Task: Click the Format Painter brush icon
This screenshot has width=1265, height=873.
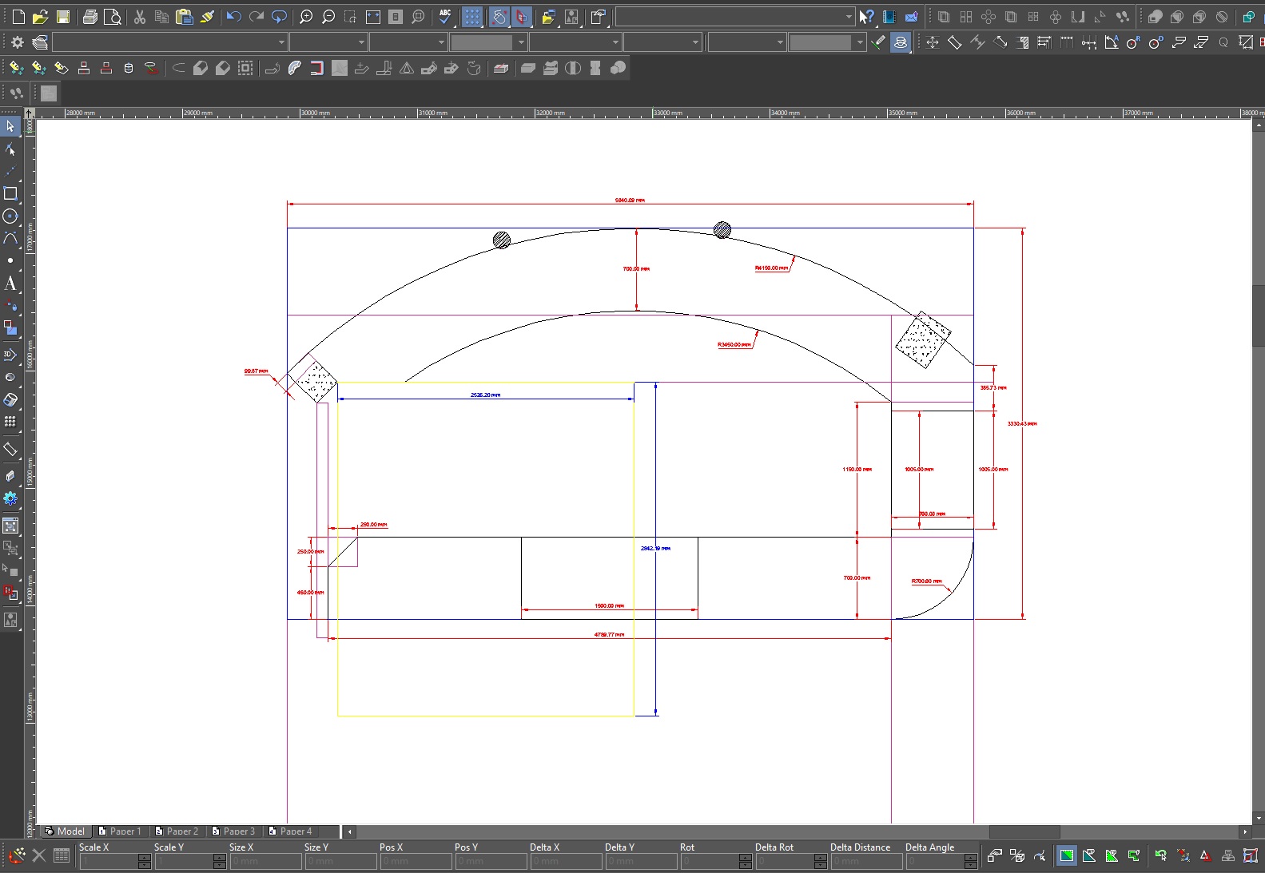Action: pyautogui.click(x=207, y=17)
